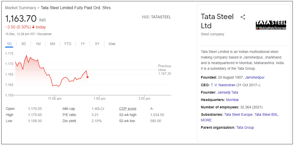The image size is (294, 145).
Task: Click the 1:00 pm axis label
Action: (99, 99)
